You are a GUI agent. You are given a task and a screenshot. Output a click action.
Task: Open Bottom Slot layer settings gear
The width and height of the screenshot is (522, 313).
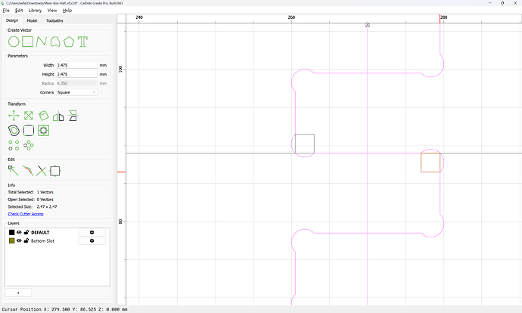click(x=92, y=241)
